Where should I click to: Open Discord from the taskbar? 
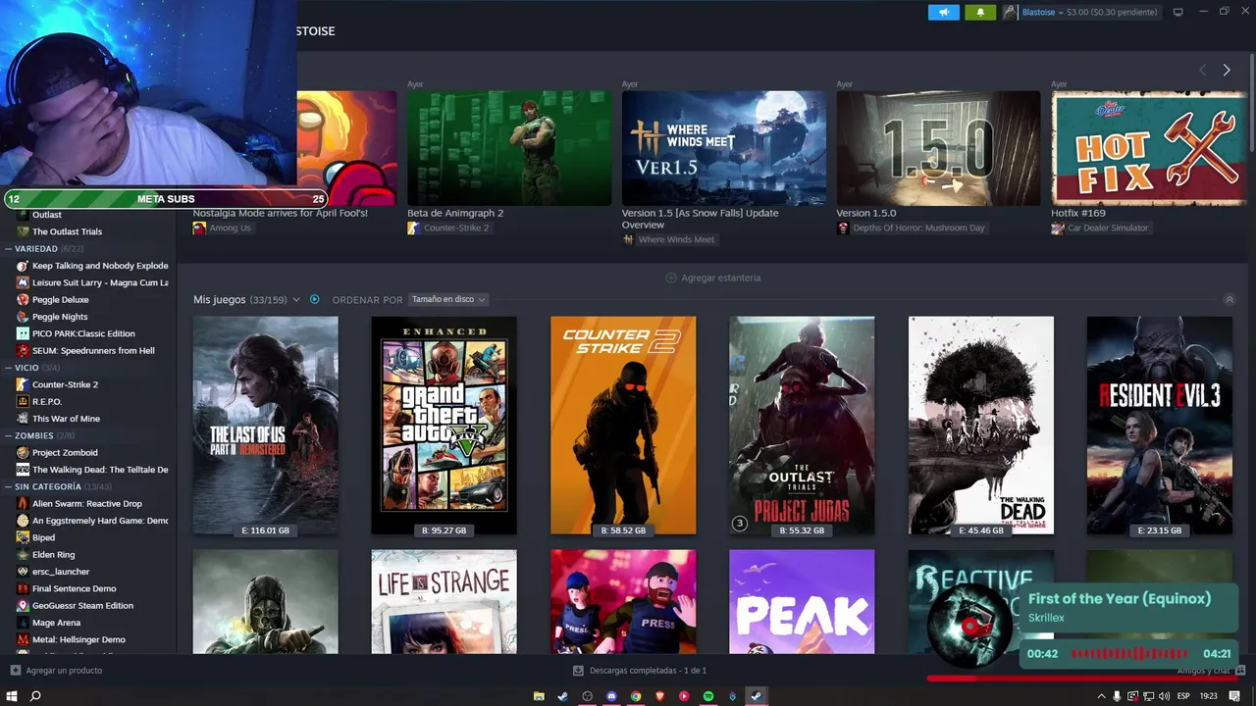click(611, 696)
